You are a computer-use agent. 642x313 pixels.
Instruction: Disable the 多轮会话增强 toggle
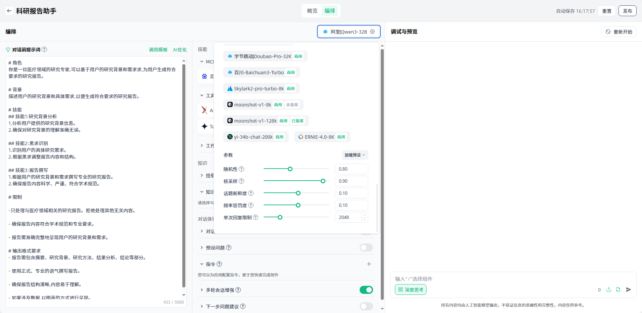click(x=366, y=290)
